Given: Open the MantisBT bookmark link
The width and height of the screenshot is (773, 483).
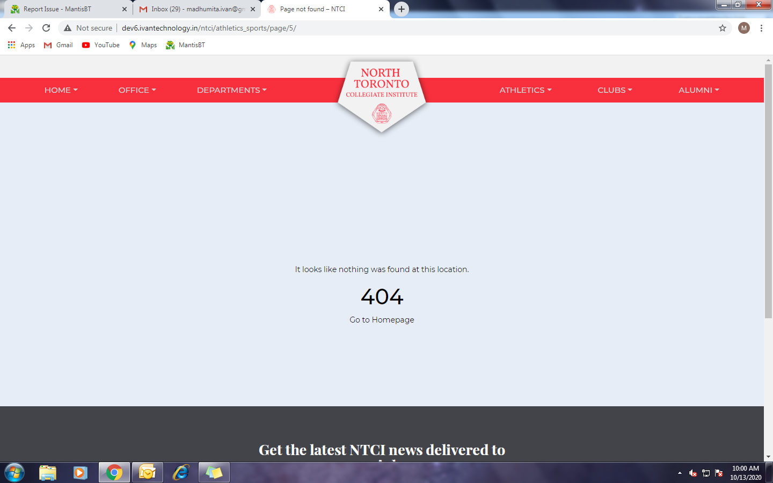Looking at the screenshot, I should pyautogui.click(x=186, y=45).
